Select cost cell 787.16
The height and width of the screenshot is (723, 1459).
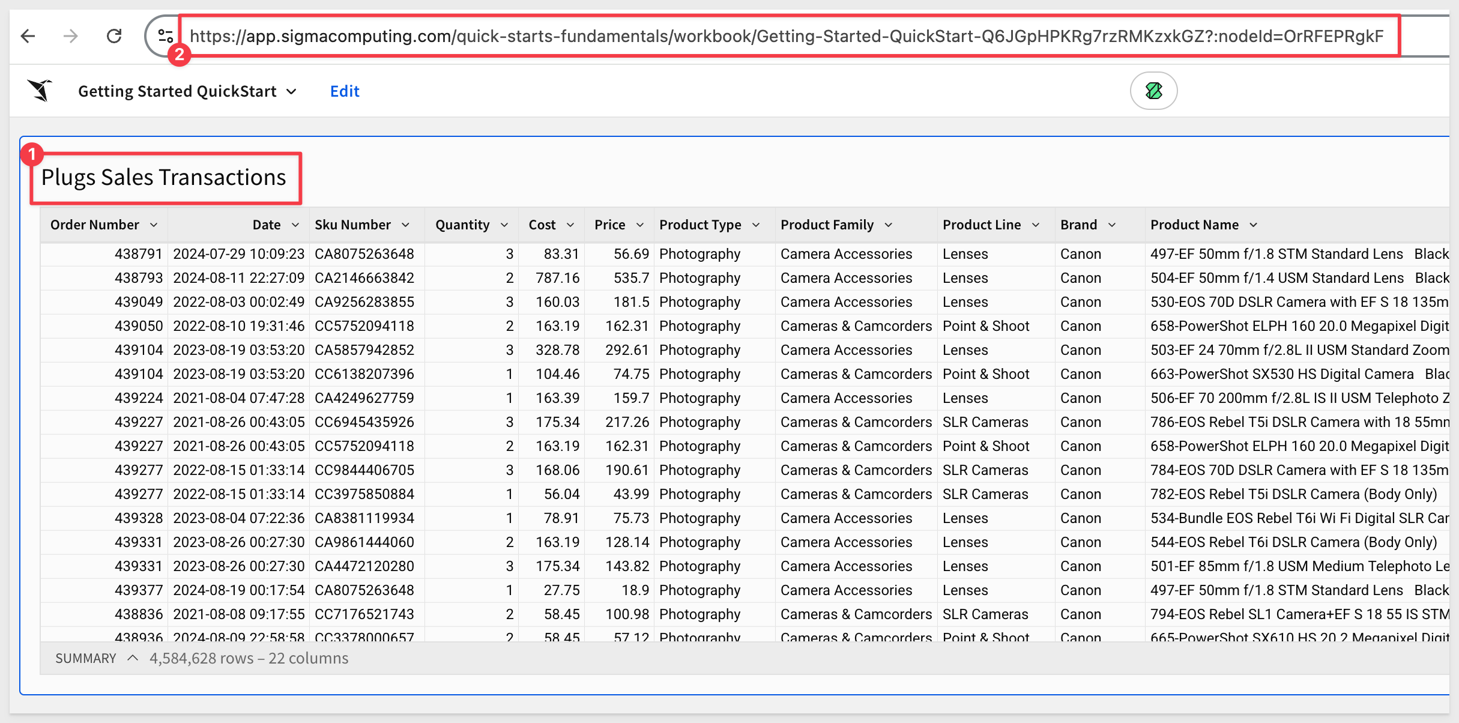tap(558, 278)
